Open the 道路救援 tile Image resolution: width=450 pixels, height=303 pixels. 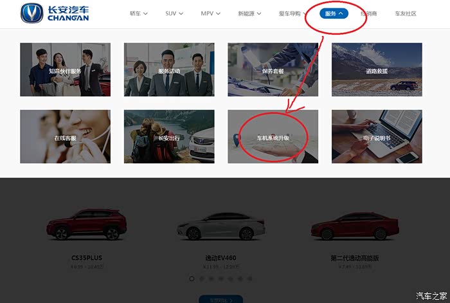point(377,69)
